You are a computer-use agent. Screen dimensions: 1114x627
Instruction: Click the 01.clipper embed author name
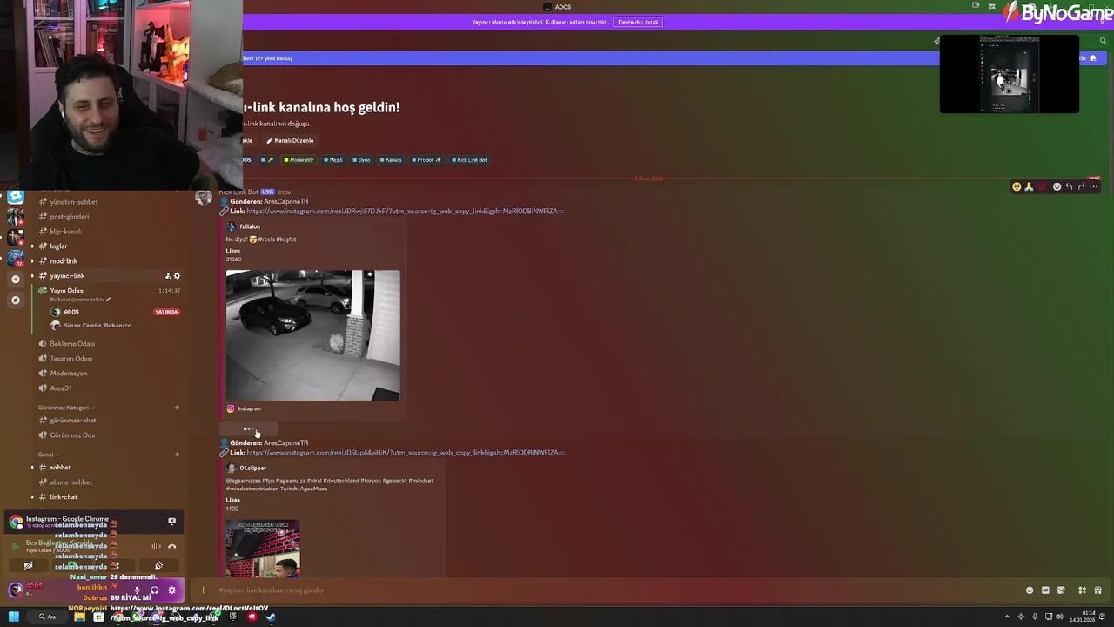253,469
